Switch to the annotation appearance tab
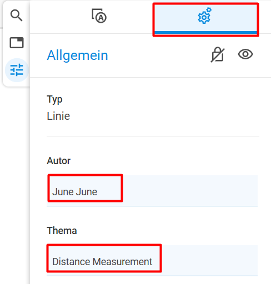This screenshot has height=284, width=271. [x=99, y=16]
